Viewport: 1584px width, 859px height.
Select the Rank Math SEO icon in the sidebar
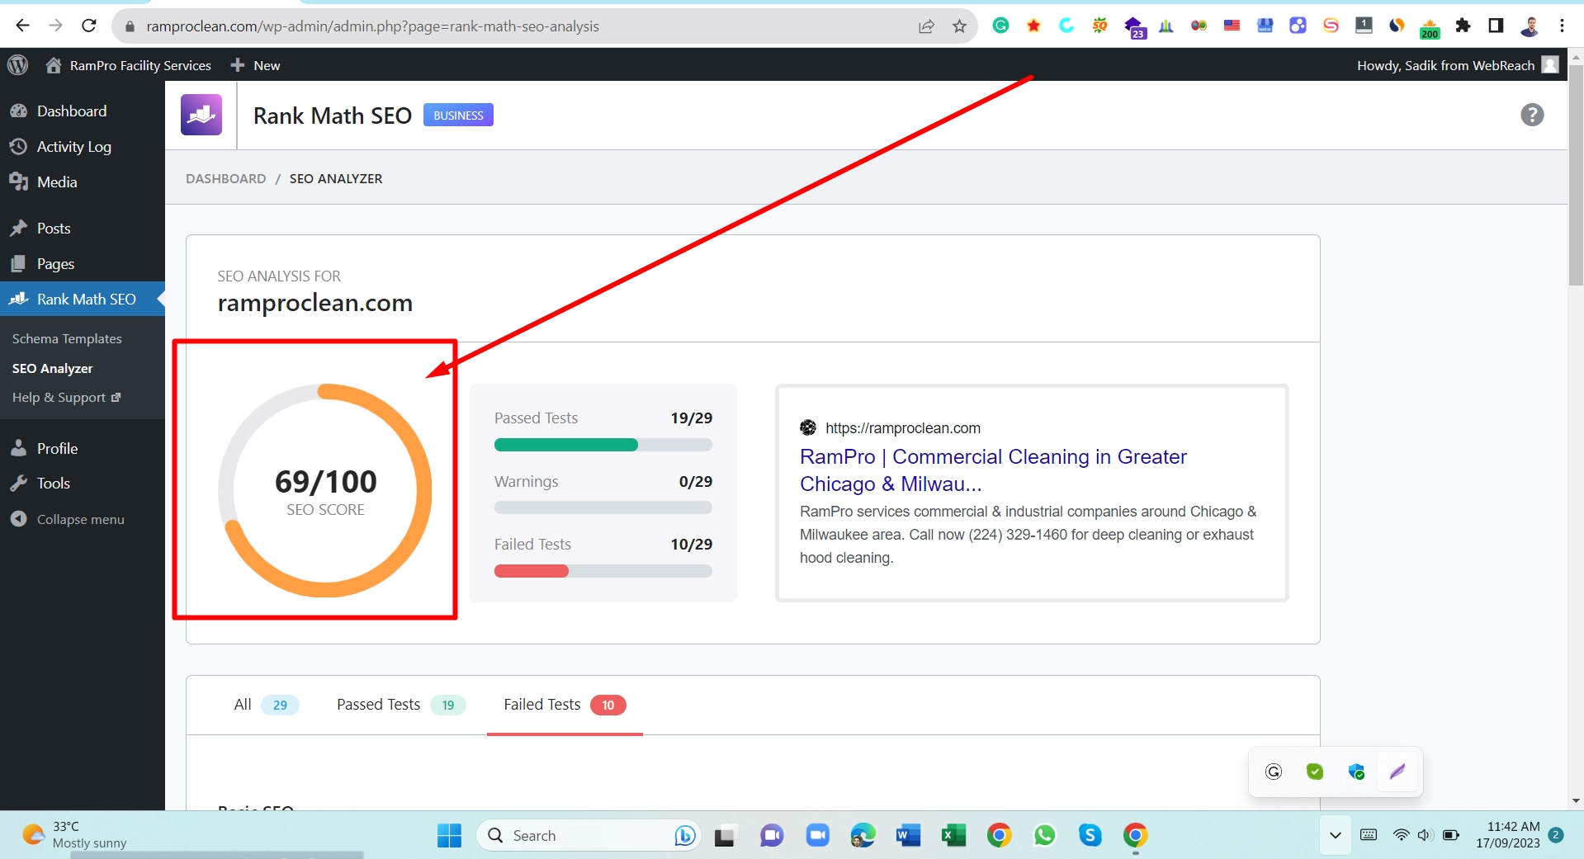click(x=18, y=299)
